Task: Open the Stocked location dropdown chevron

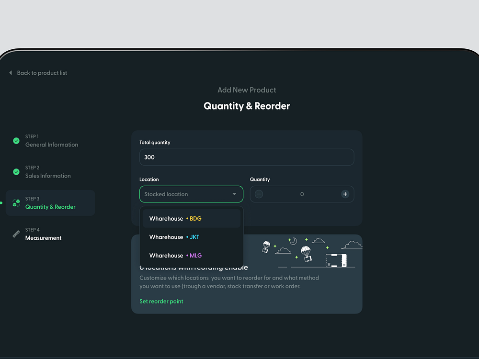Action: 234,194
